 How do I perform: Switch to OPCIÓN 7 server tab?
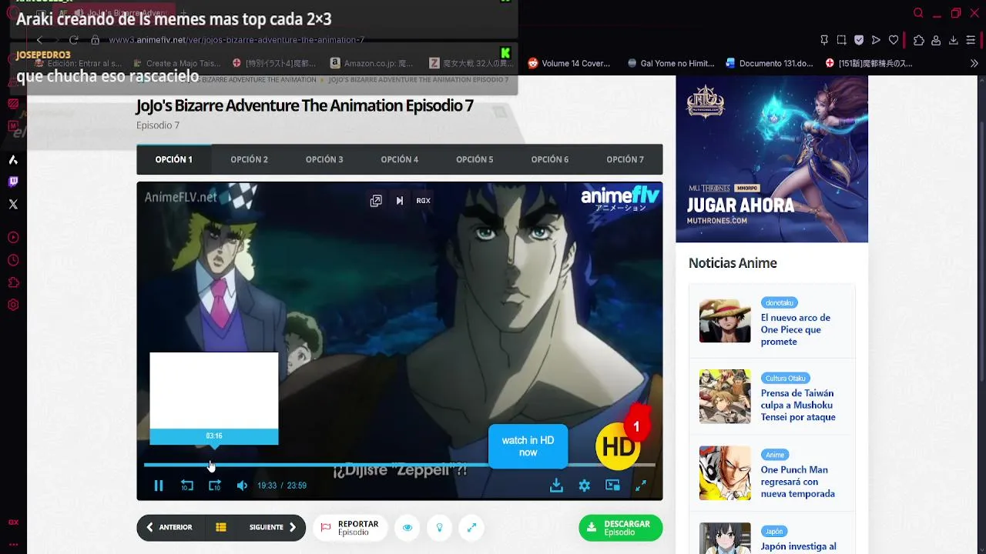click(x=625, y=159)
